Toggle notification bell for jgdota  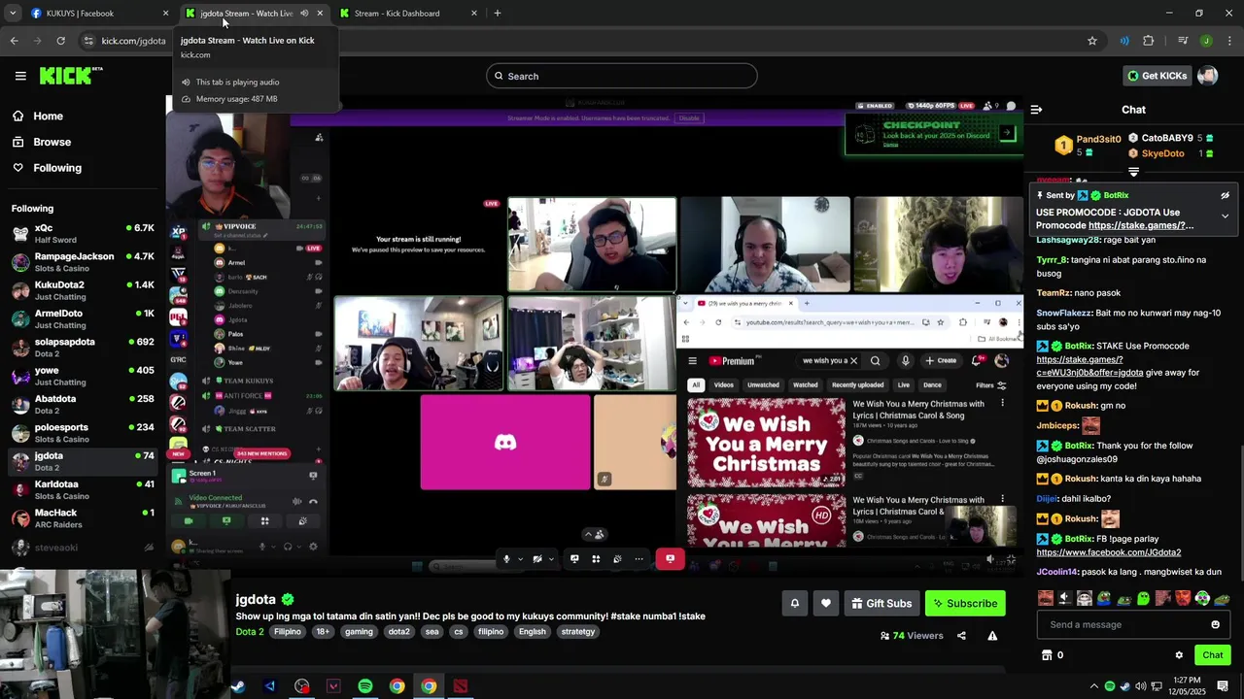(794, 603)
